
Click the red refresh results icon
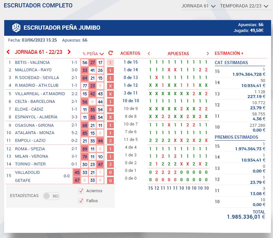(x=111, y=53)
